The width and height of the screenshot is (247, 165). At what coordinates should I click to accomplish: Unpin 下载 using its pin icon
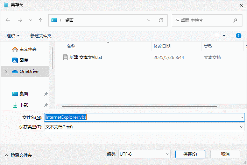point(46,105)
